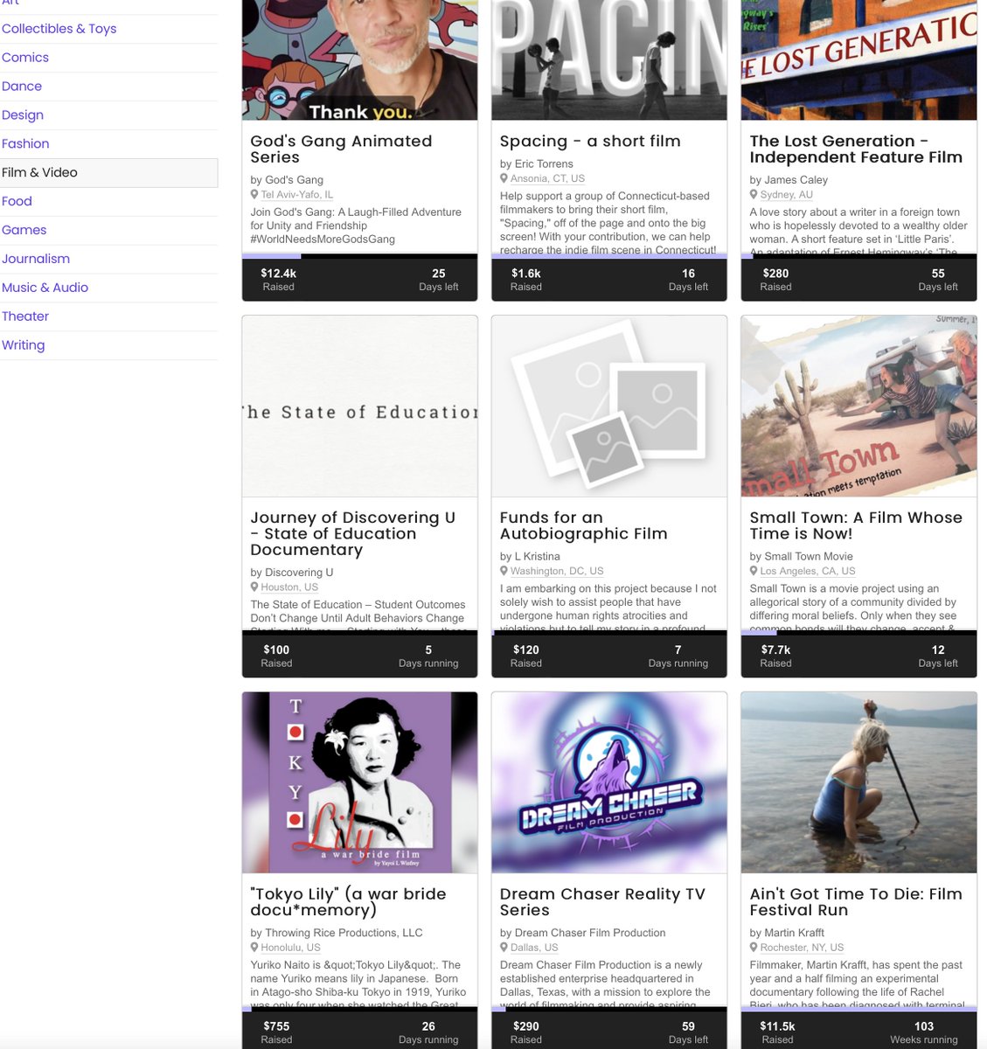
Task: Open the "Tokyo Lily" war bride project title
Action: tap(349, 902)
